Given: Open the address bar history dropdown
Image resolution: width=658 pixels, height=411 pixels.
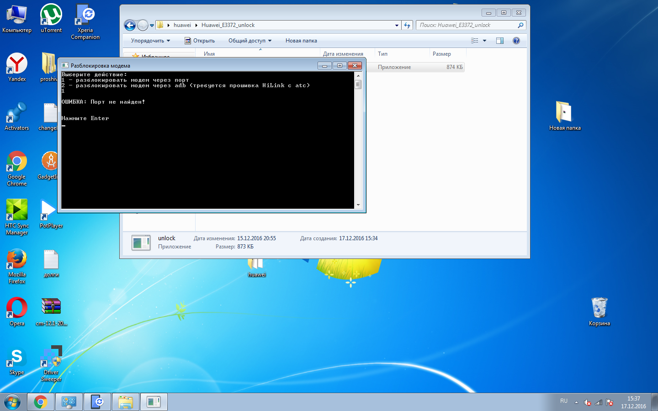Looking at the screenshot, I should tap(397, 26).
